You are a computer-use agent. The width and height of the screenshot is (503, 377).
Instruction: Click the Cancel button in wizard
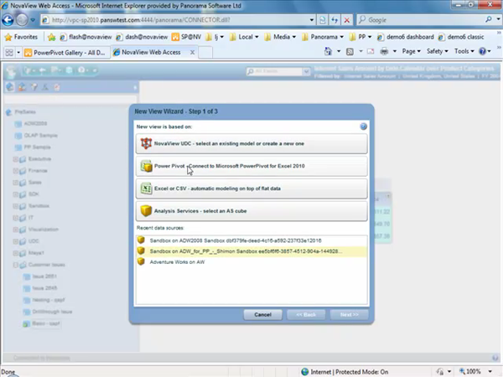pyautogui.click(x=262, y=314)
